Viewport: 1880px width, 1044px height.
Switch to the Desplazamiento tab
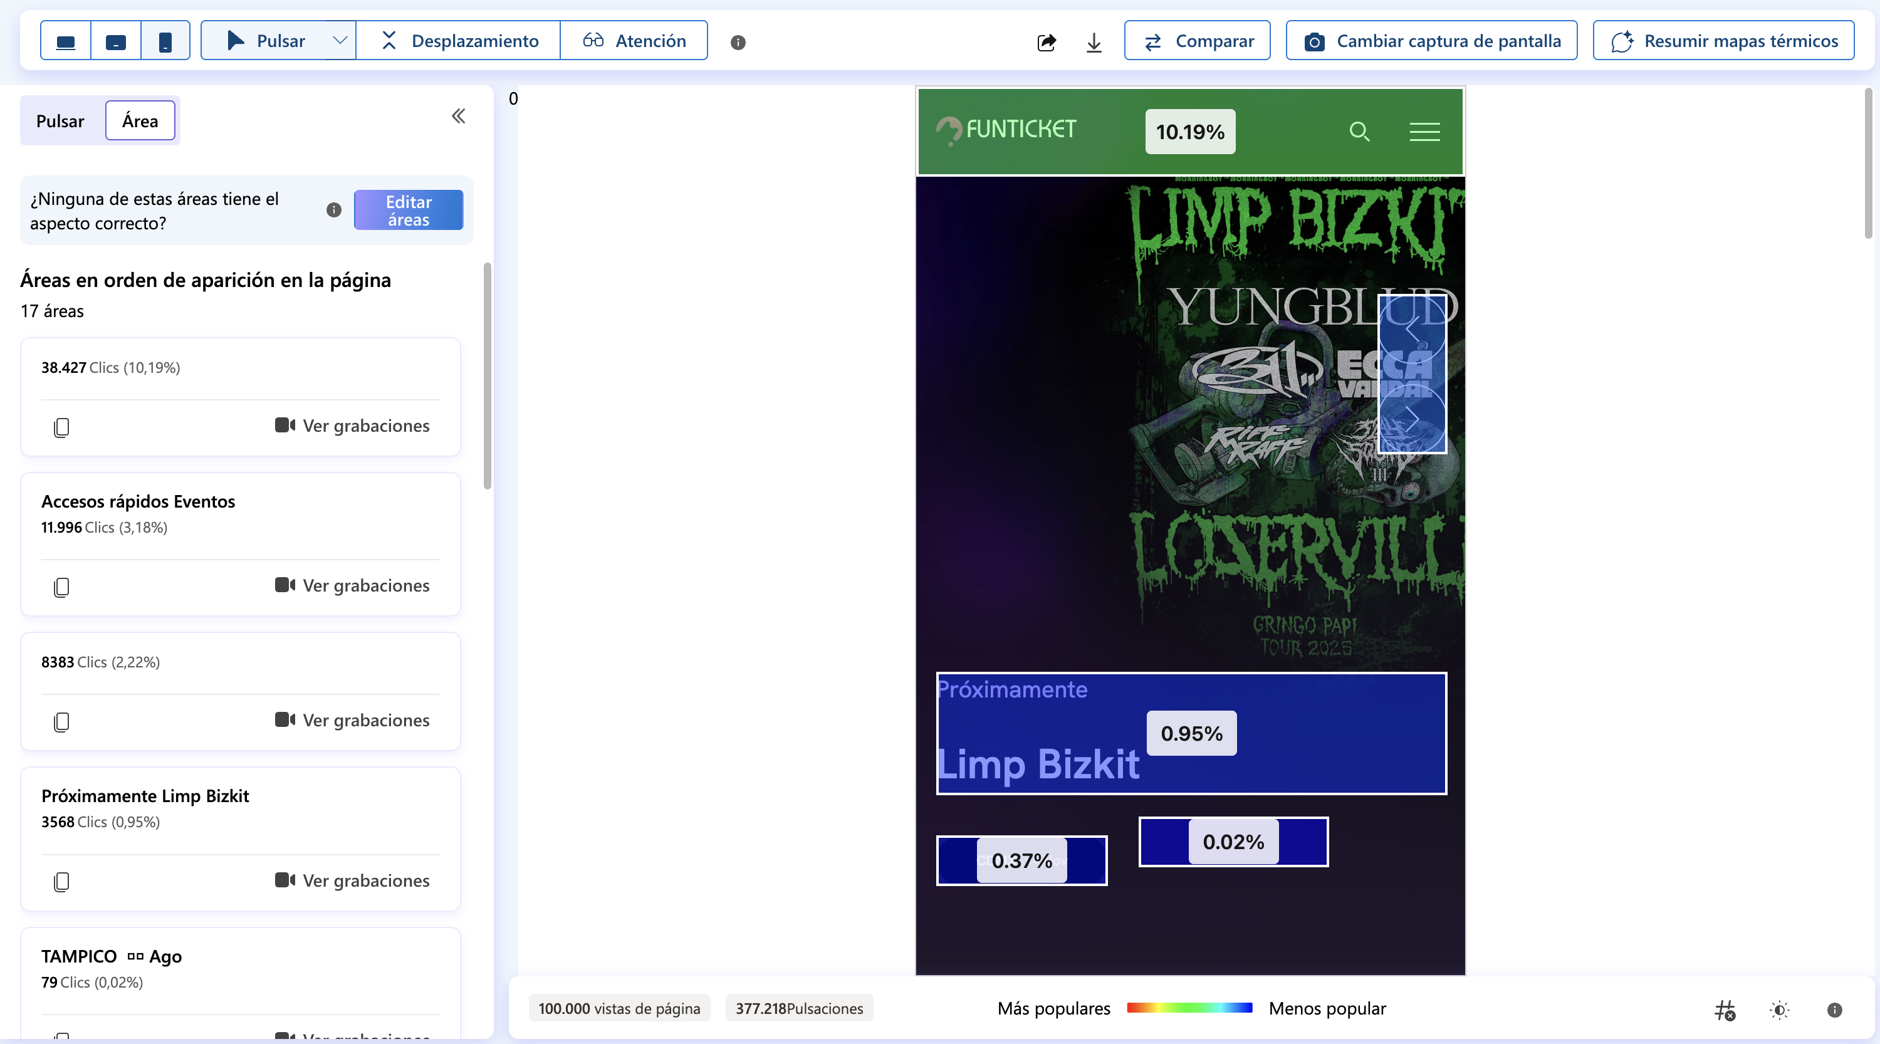pyautogui.click(x=457, y=40)
